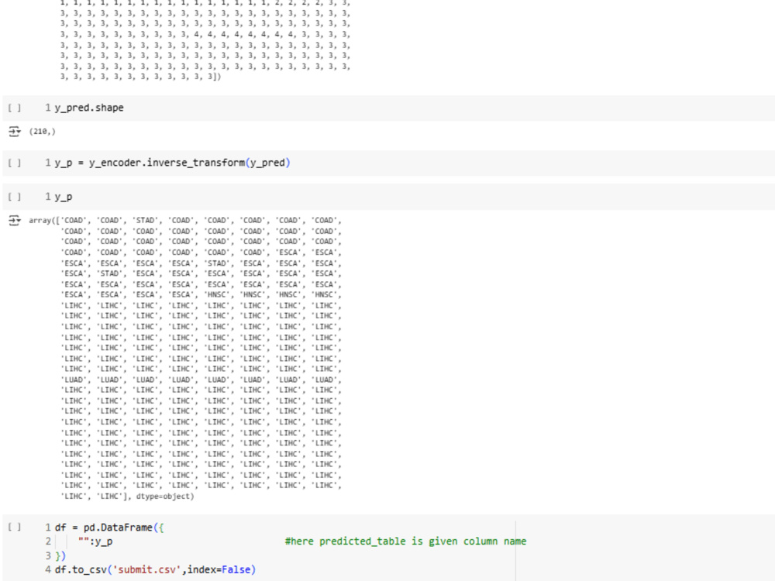Click the array([ opening of y_p output
Screen dimensions: 775x581
[x=44, y=220]
